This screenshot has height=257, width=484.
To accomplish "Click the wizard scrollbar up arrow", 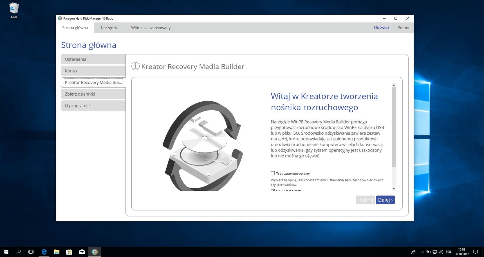I will click(x=394, y=85).
